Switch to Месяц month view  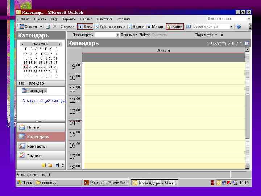point(155,26)
